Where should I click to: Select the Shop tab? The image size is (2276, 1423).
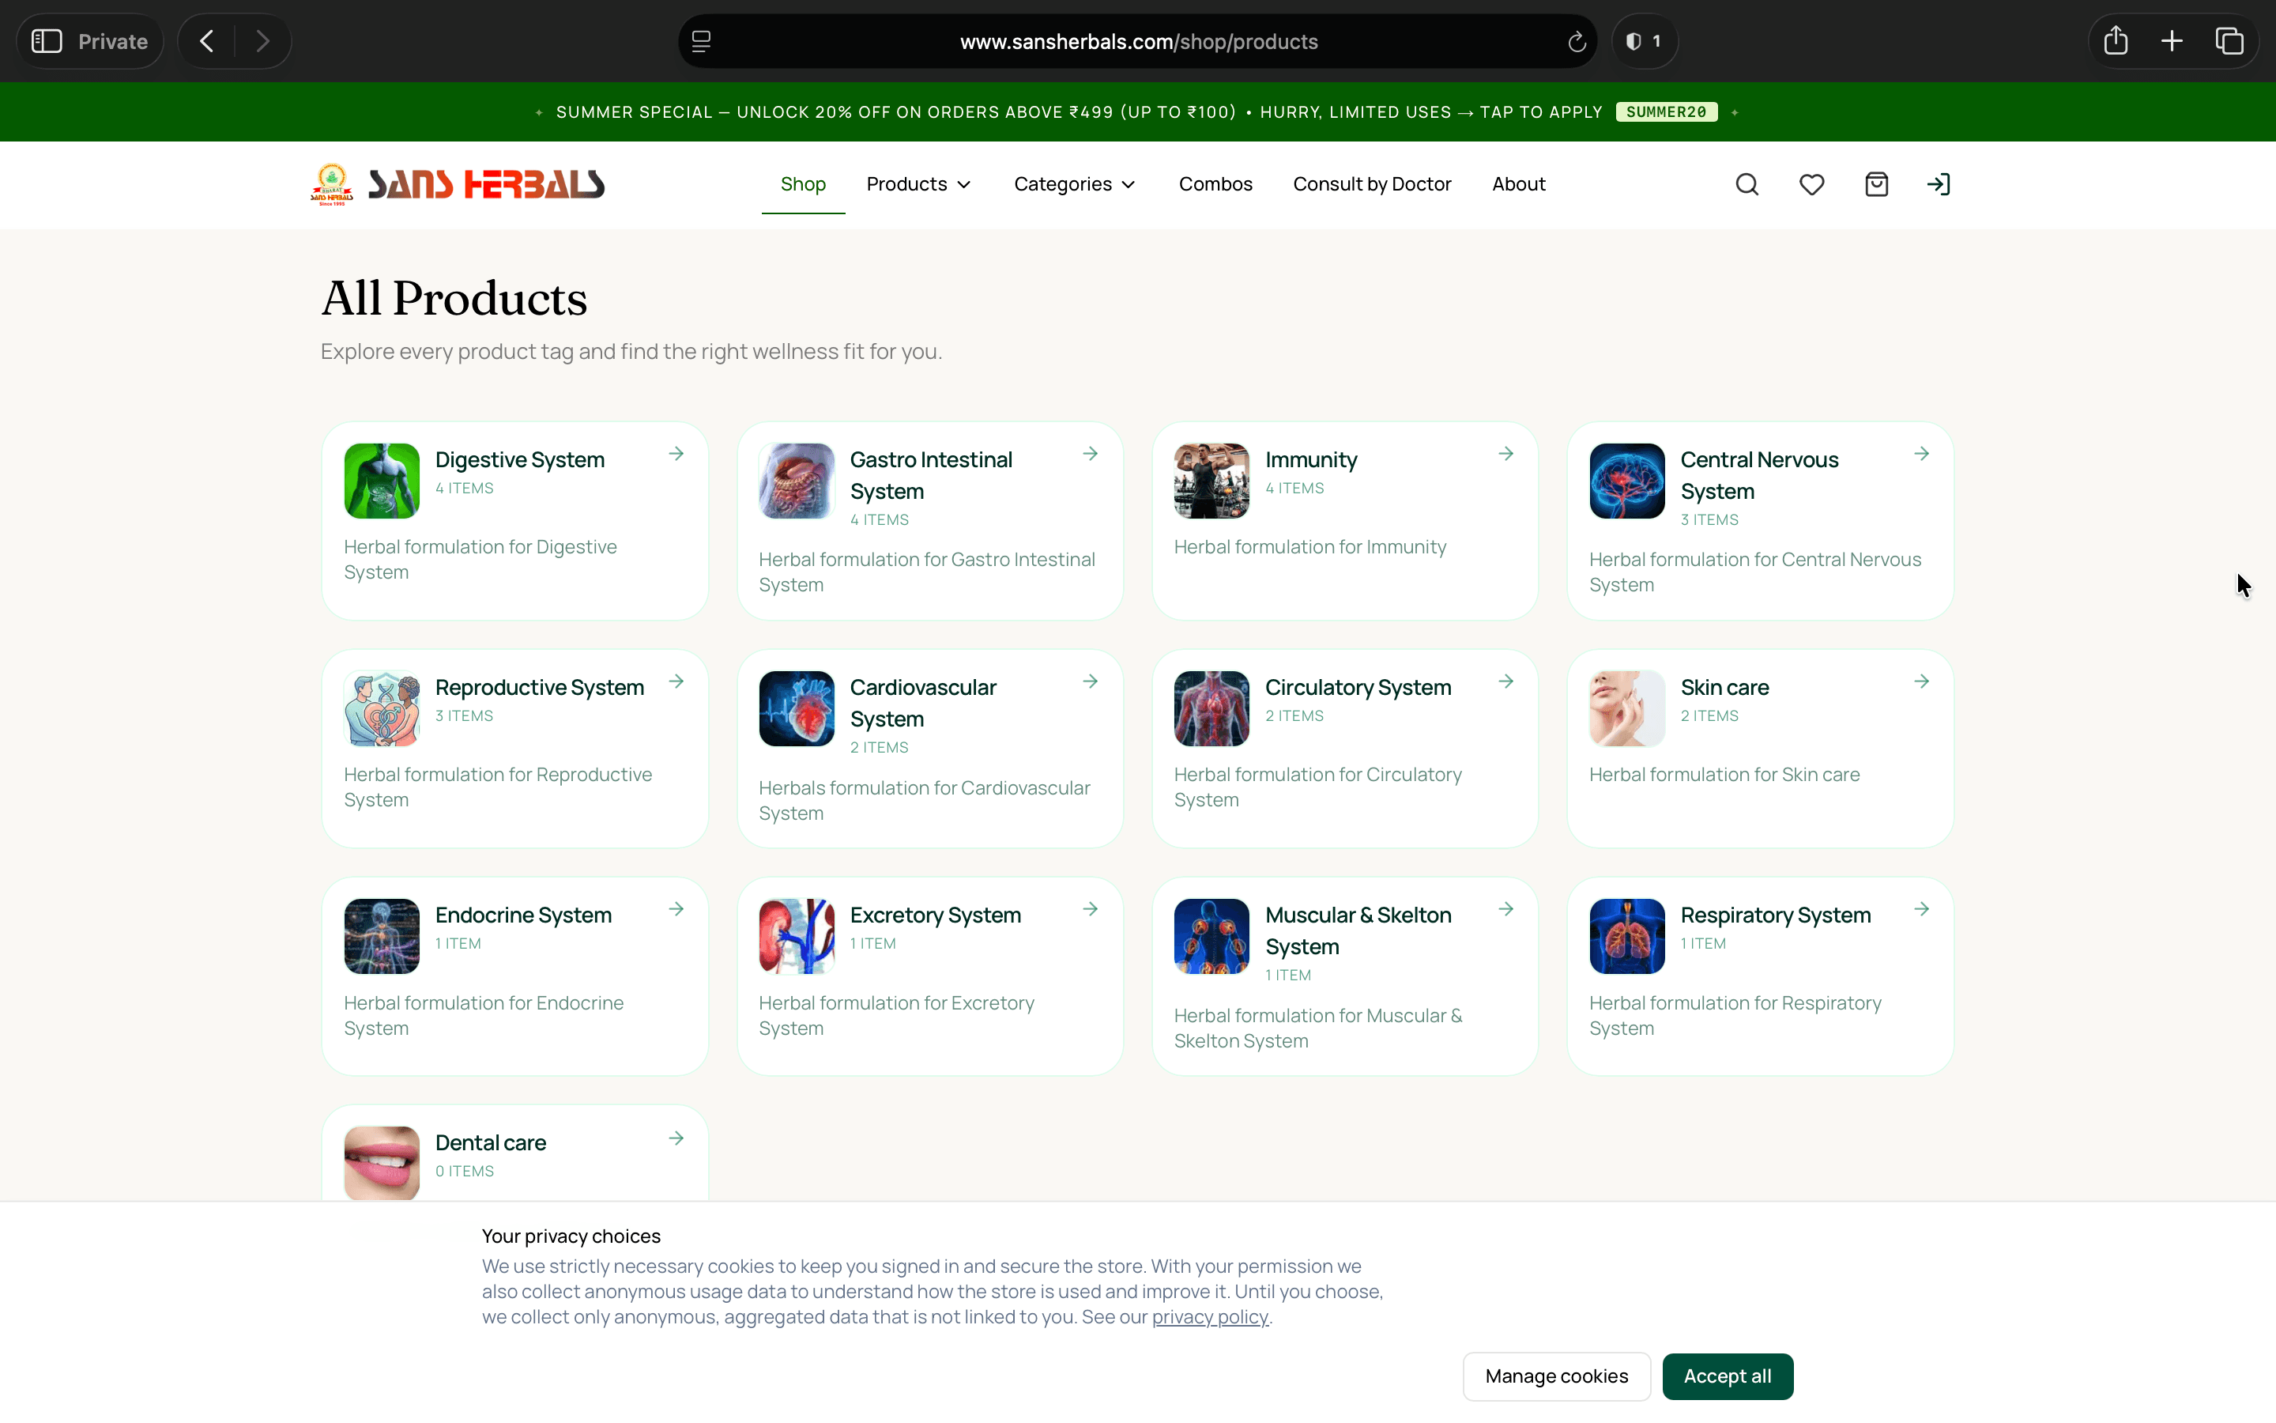(x=803, y=184)
